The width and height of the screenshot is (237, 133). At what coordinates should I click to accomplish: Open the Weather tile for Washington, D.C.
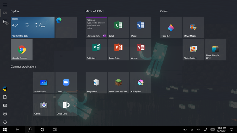click(33, 27)
